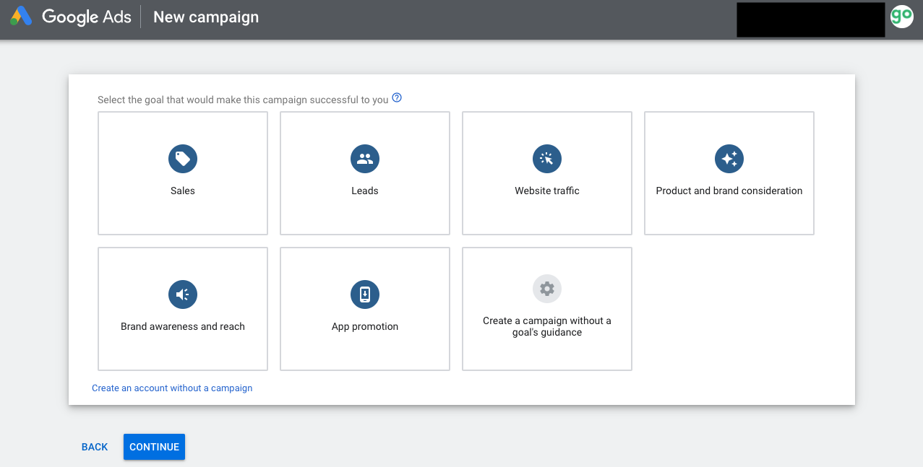Click the Brand awareness megaphone icon
This screenshot has width=923, height=467.
[x=183, y=294]
